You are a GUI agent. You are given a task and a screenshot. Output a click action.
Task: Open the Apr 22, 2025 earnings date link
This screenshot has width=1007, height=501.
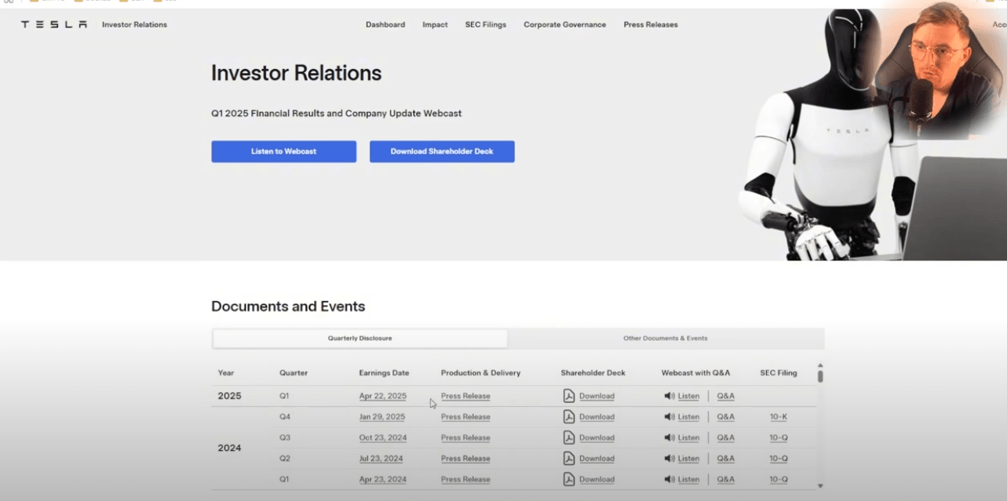coord(383,396)
